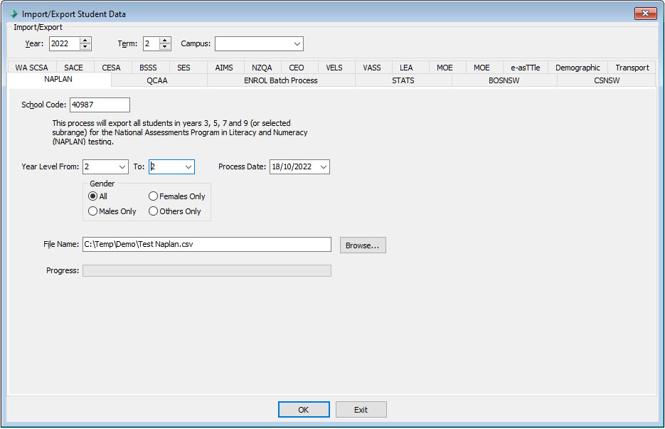Switch to the SACE tab
Screen dimensions: 665x429
click(74, 68)
